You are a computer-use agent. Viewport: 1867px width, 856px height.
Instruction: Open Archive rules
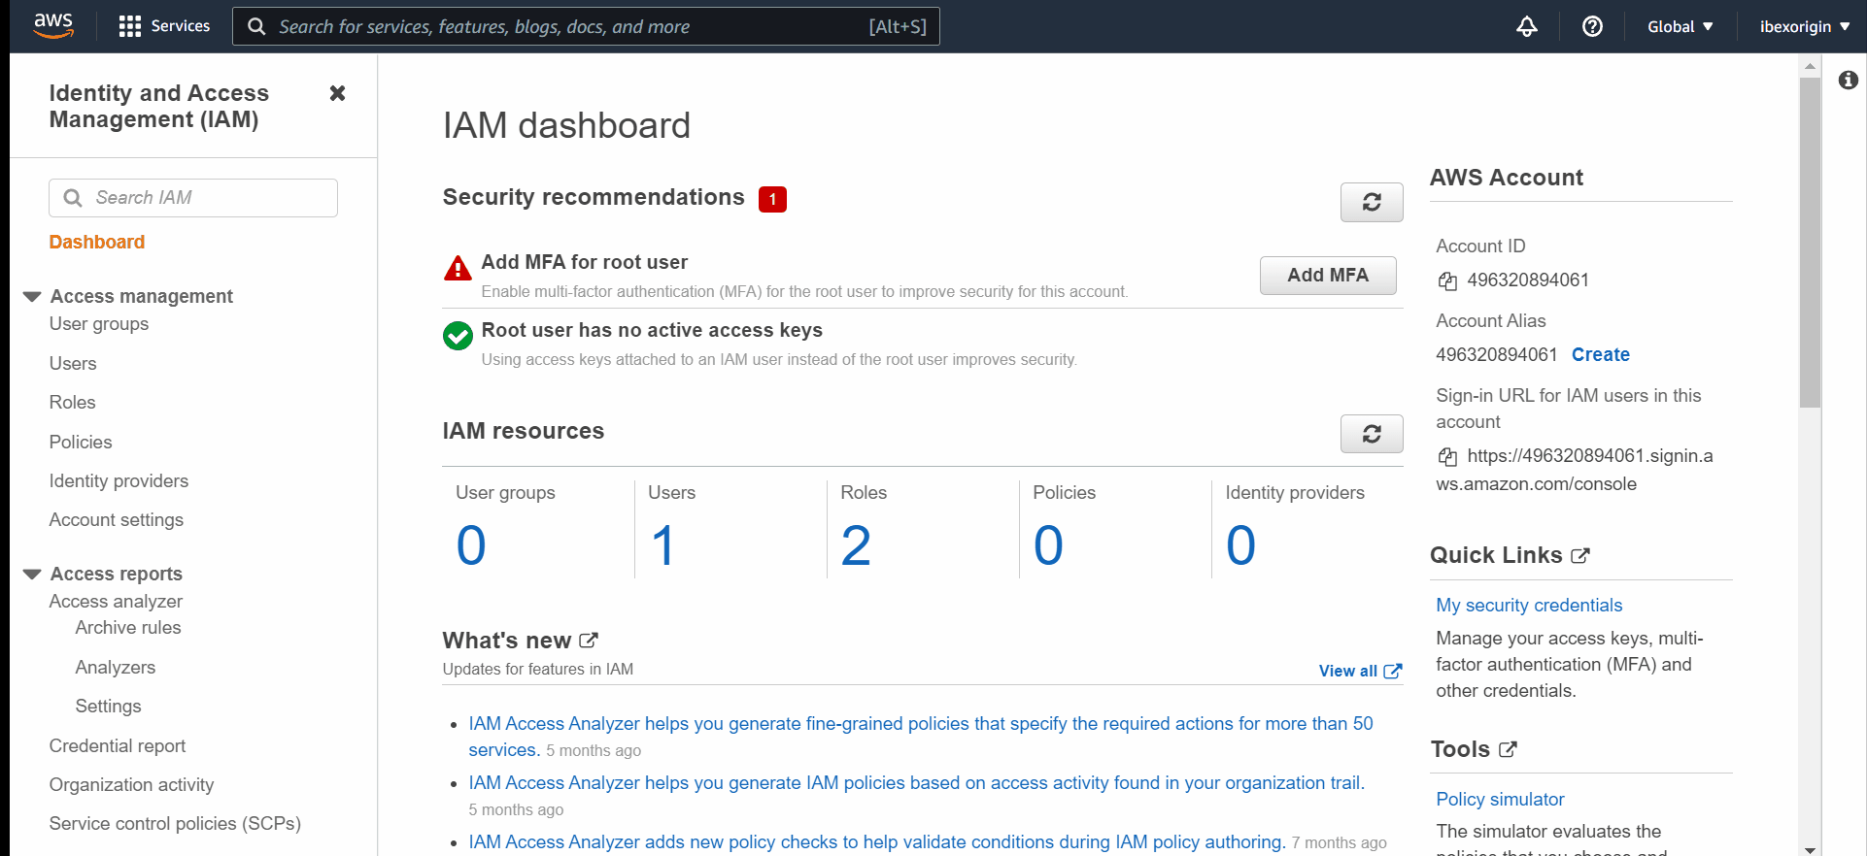point(128,627)
